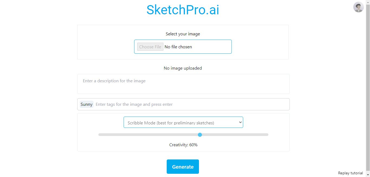Click slider track above the 60% value
The image size is (370, 177).
click(235, 135)
